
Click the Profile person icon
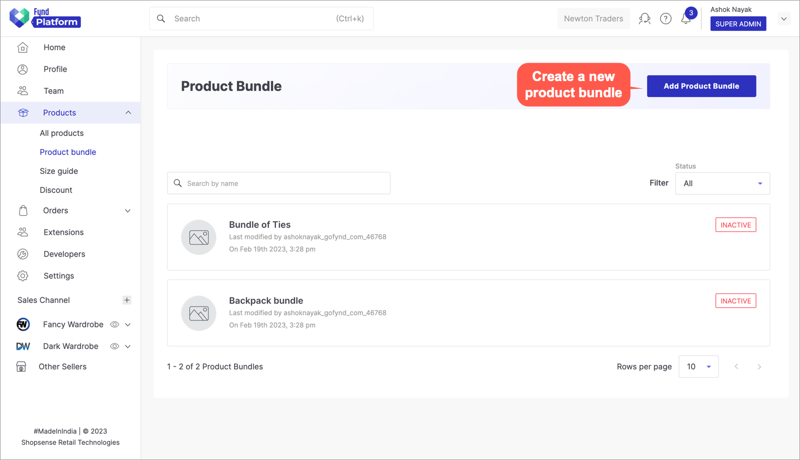(x=22, y=69)
